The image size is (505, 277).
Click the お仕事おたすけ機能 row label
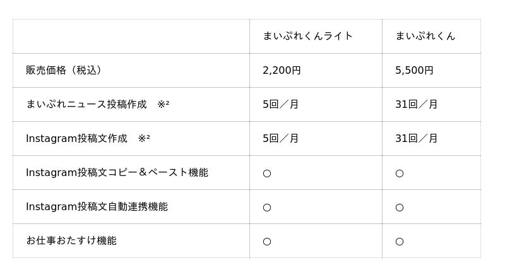[x=71, y=240]
